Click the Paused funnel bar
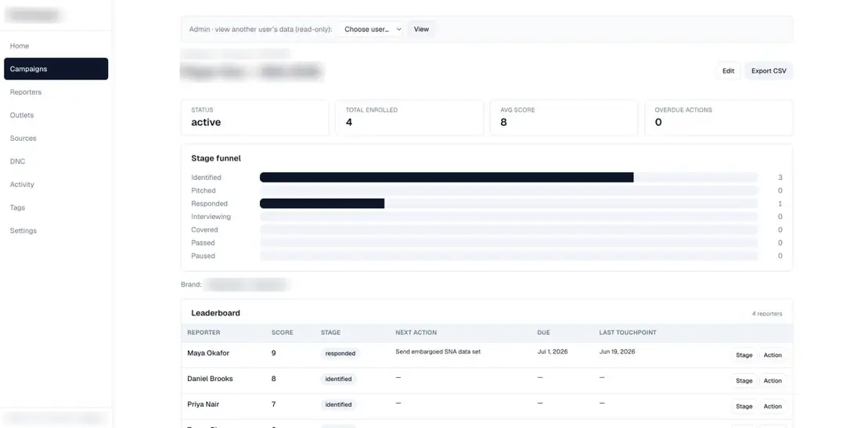Viewport: 861px width, 428px height. (509, 256)
